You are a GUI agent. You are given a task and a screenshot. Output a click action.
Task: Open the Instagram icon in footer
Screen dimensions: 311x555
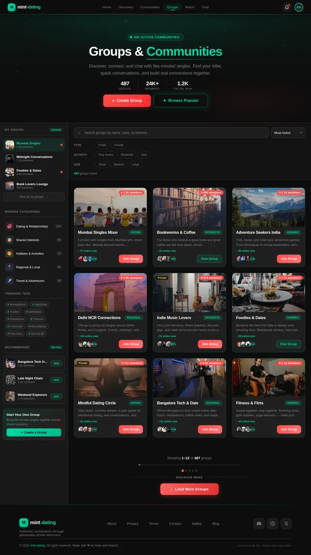point(273,523)
